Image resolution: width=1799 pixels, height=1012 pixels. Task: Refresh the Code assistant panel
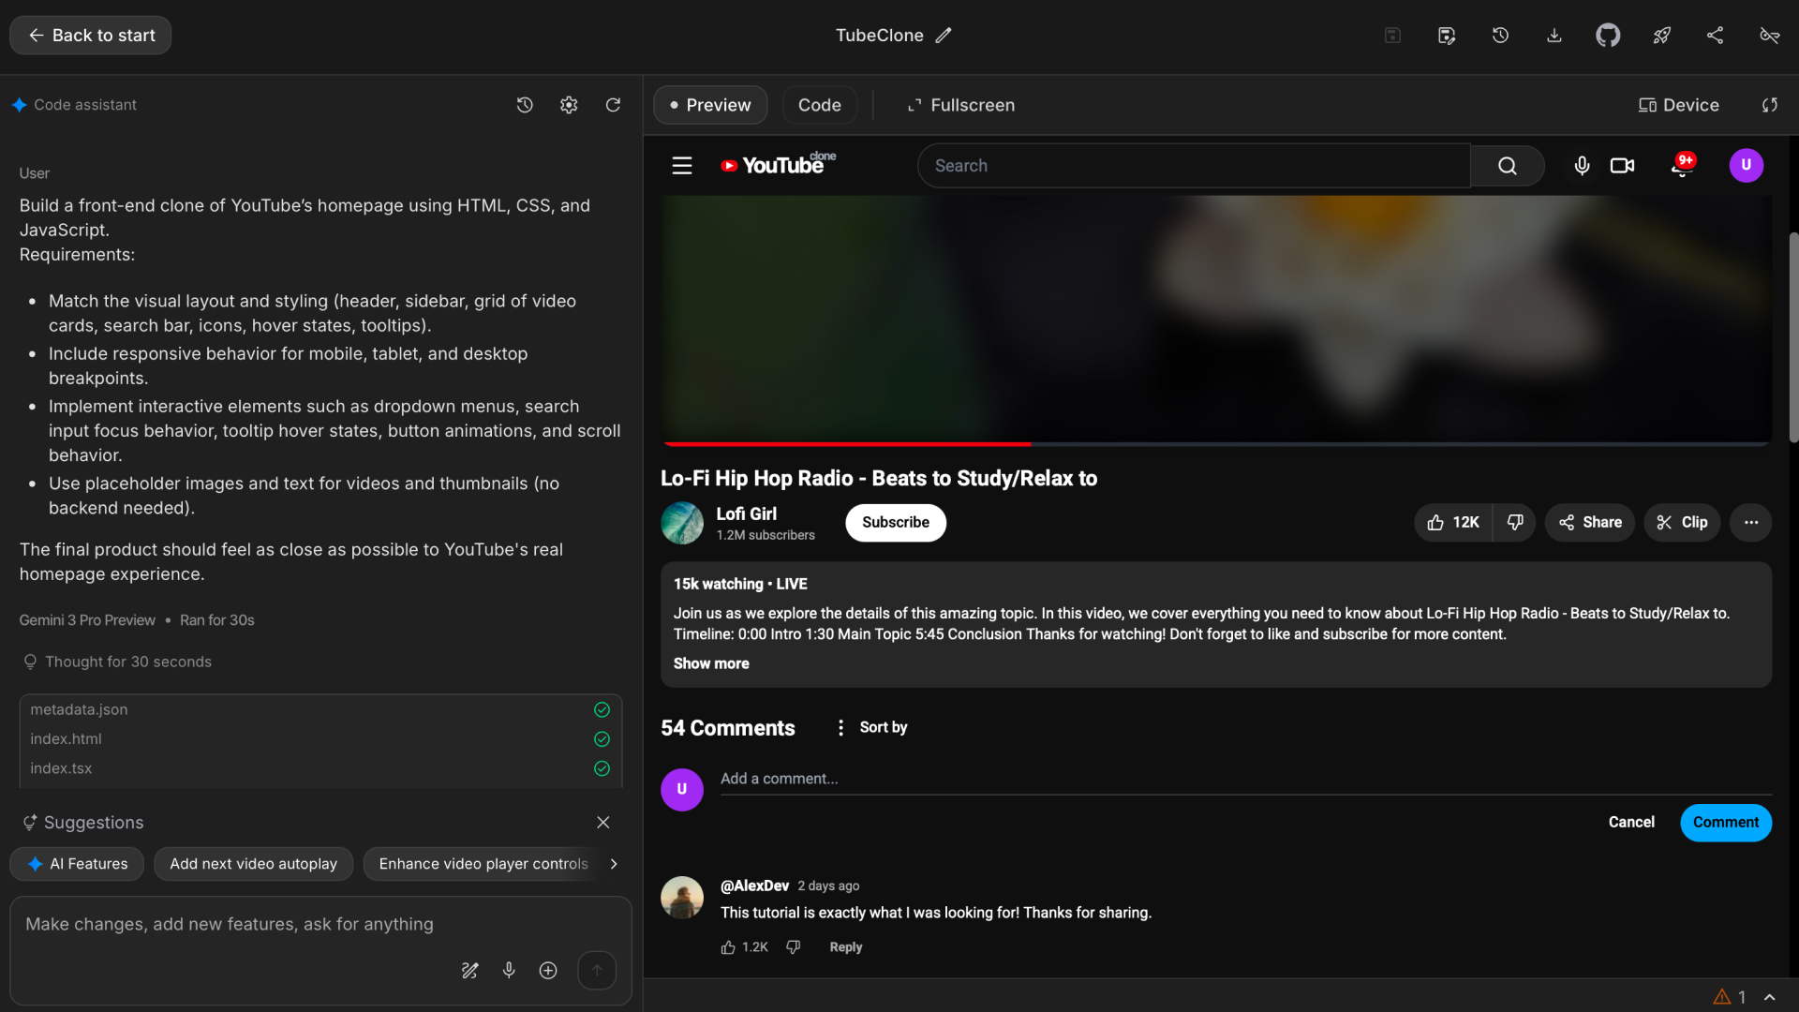pyautogui.click(x=613, y=105)
